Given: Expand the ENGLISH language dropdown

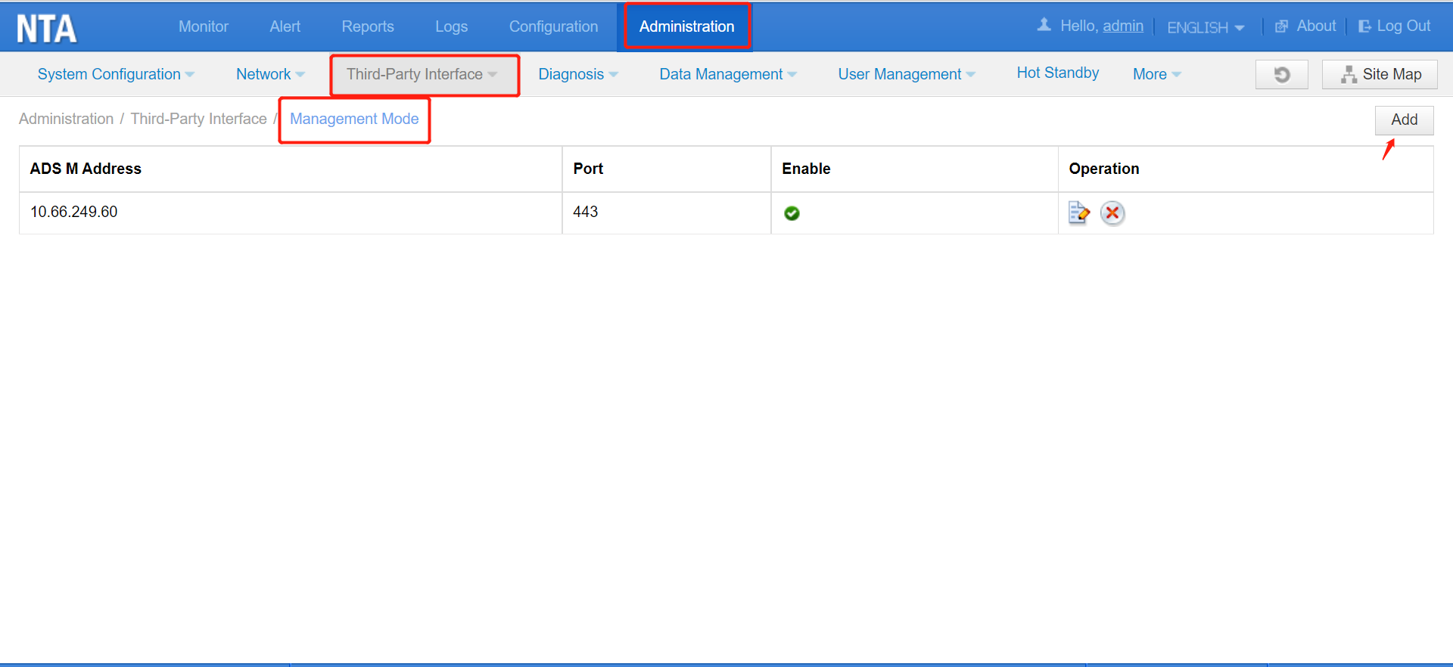Looking at the screenshot, I should [1205, 27].
